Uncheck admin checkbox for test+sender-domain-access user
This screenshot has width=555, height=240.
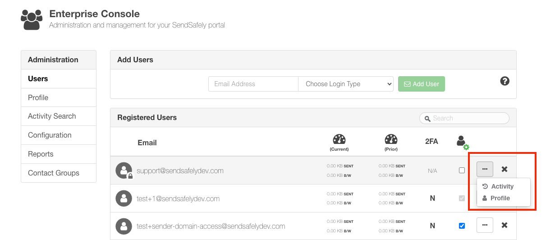[x=462, y=226]
